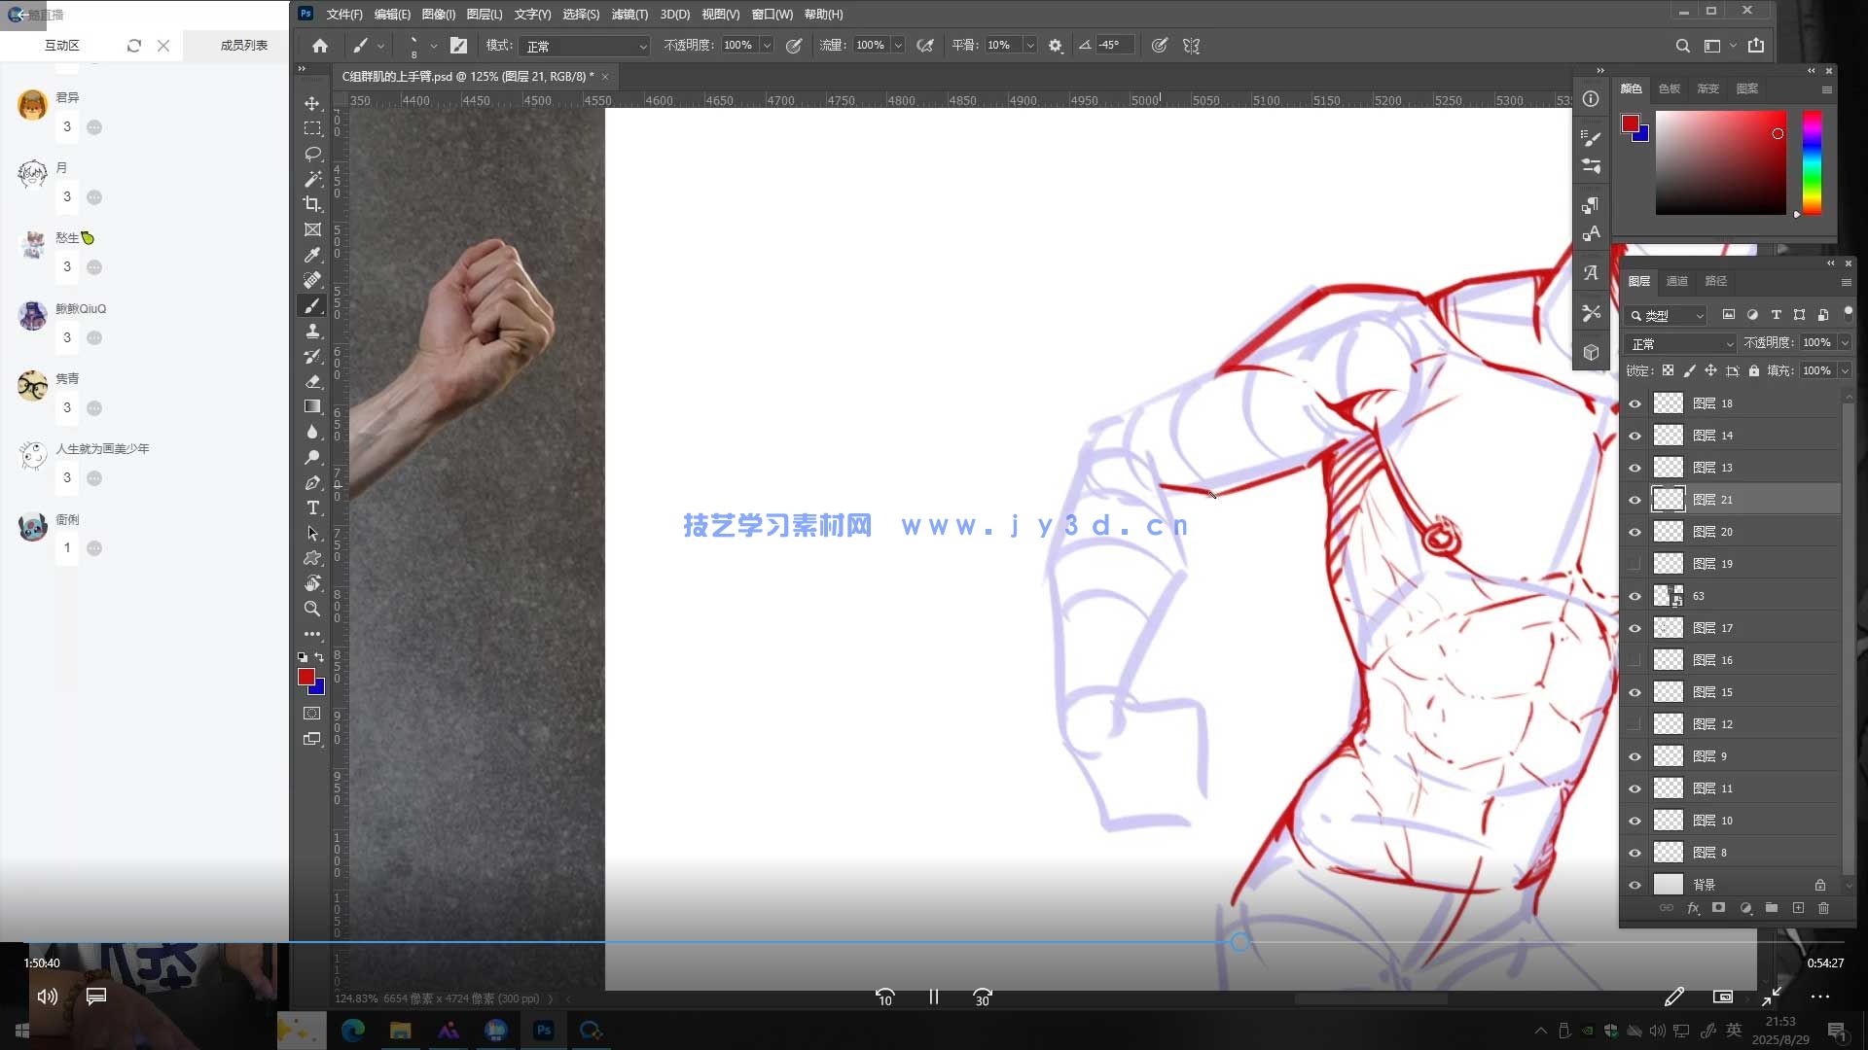Viewport: 1868px width, 1050px height.
Task: Switch to the 通道 tab
Action: [x=1677, y=281]
